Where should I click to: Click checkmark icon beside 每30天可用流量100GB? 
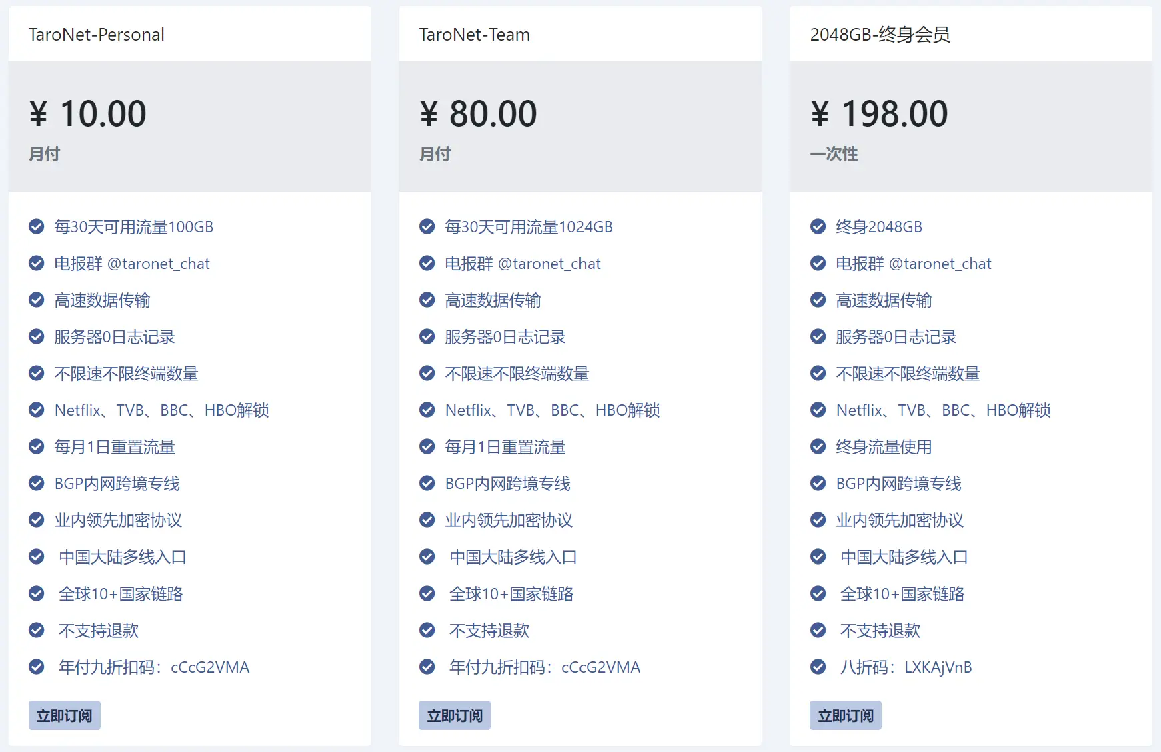pos(37,227)
